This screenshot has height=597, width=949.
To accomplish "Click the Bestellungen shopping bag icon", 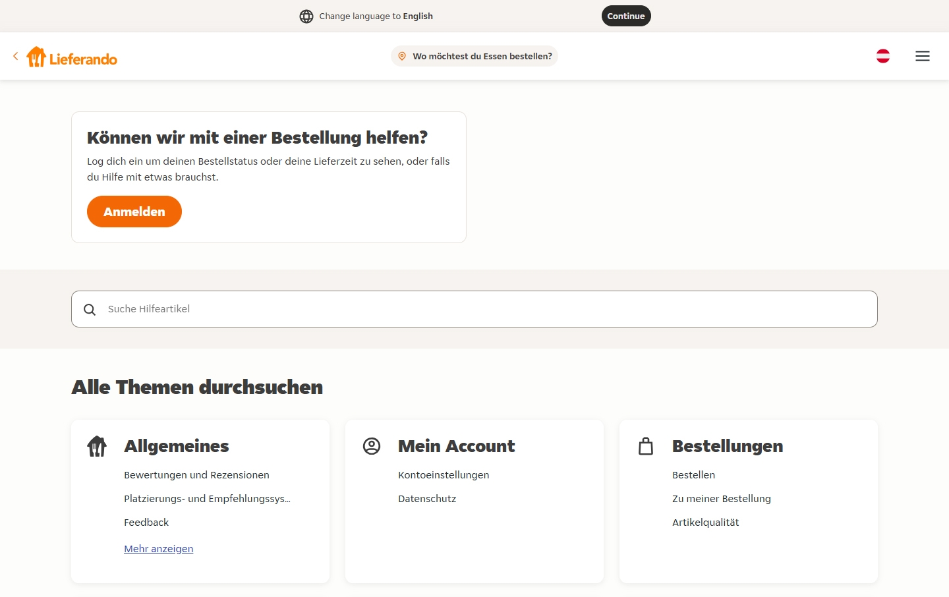I will coord(646,447).
